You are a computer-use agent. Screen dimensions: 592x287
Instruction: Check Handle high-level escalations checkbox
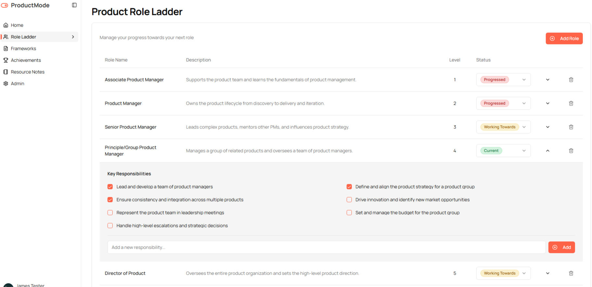point(110,226)
